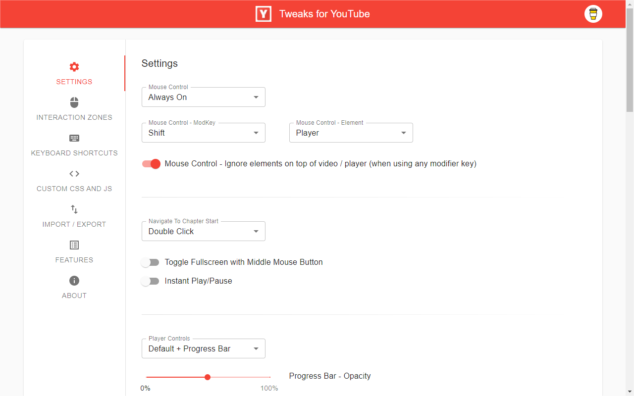Enable Toggle Fullscreen with Middle Mouse Button
Viewport: 634px width, 396px height.
(x=150, y=262)
